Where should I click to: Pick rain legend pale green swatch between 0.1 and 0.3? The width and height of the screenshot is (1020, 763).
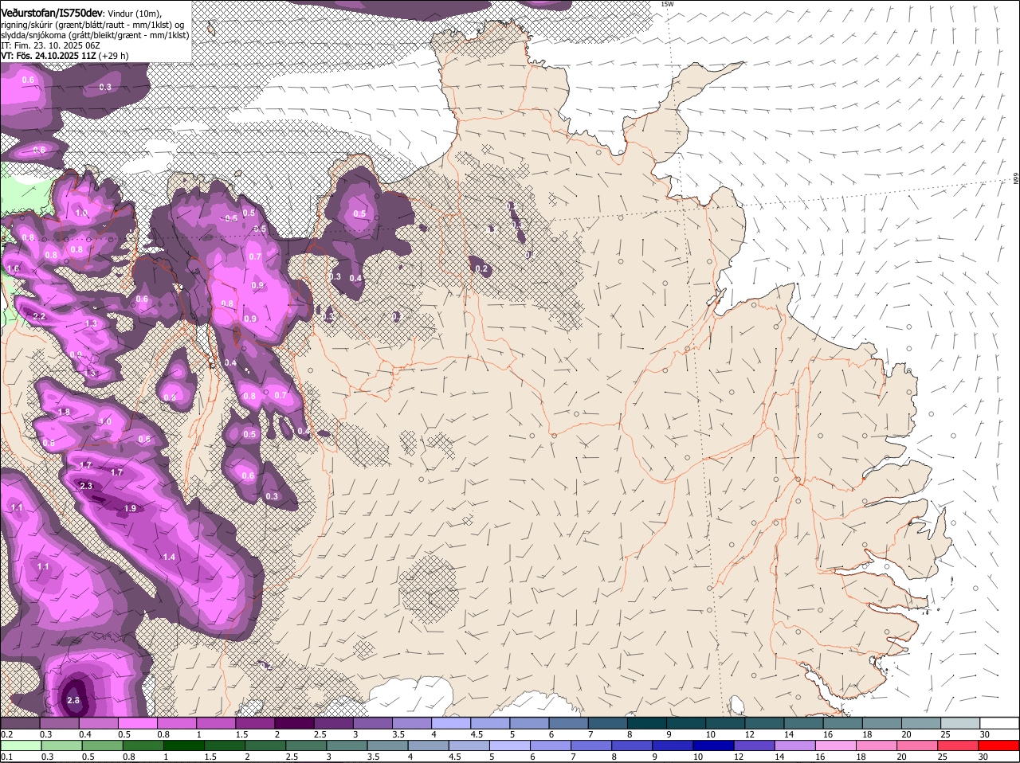click(x=20, y=745)
